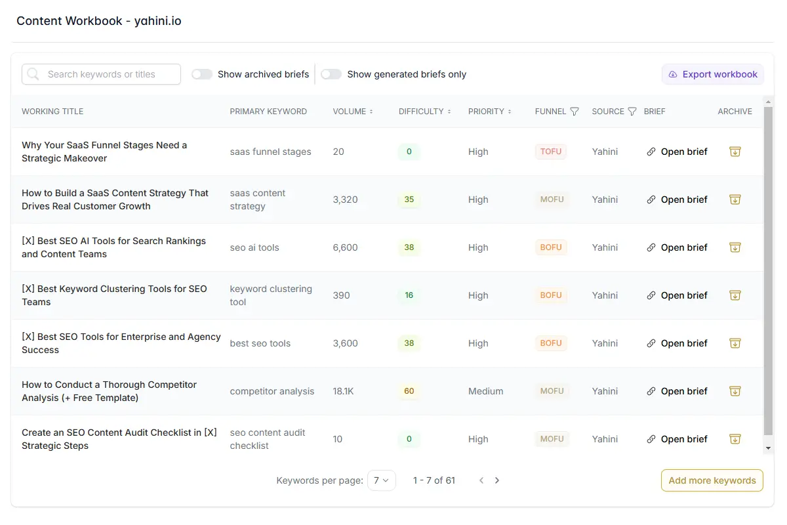The width and height of the screenshot is (787, 525).
Task: Disable the Show archived briefs switch
Action: pos(201,74)
